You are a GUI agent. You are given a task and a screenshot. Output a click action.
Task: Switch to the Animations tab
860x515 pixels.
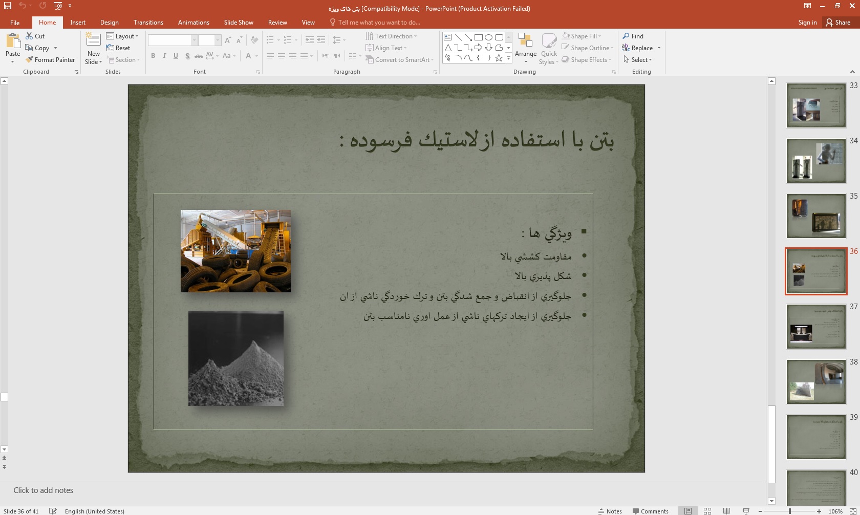click(193, 23)
